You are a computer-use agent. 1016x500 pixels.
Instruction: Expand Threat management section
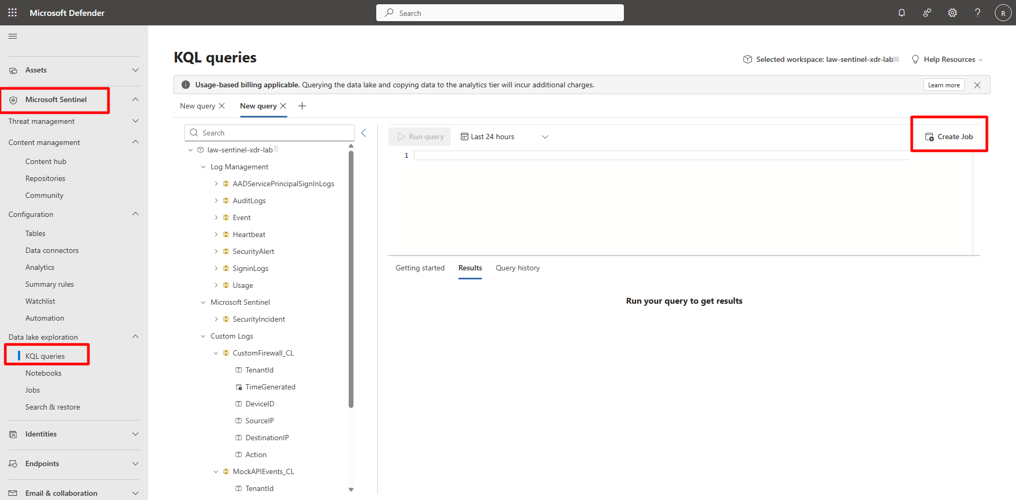tap(135, 121)
